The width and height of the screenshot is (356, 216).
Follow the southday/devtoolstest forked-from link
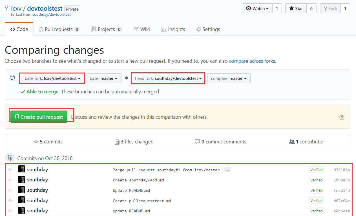pos(51,14)
